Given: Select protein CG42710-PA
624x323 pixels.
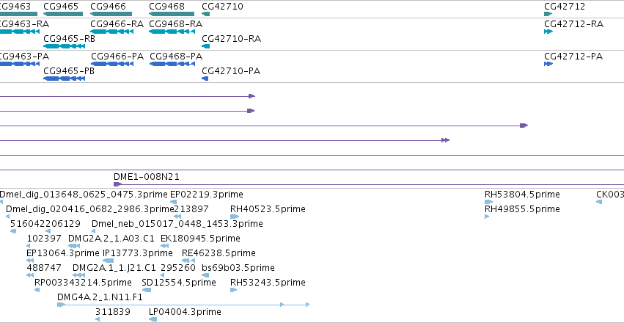Looking at the screenshot, I should (x=231, y=71).
